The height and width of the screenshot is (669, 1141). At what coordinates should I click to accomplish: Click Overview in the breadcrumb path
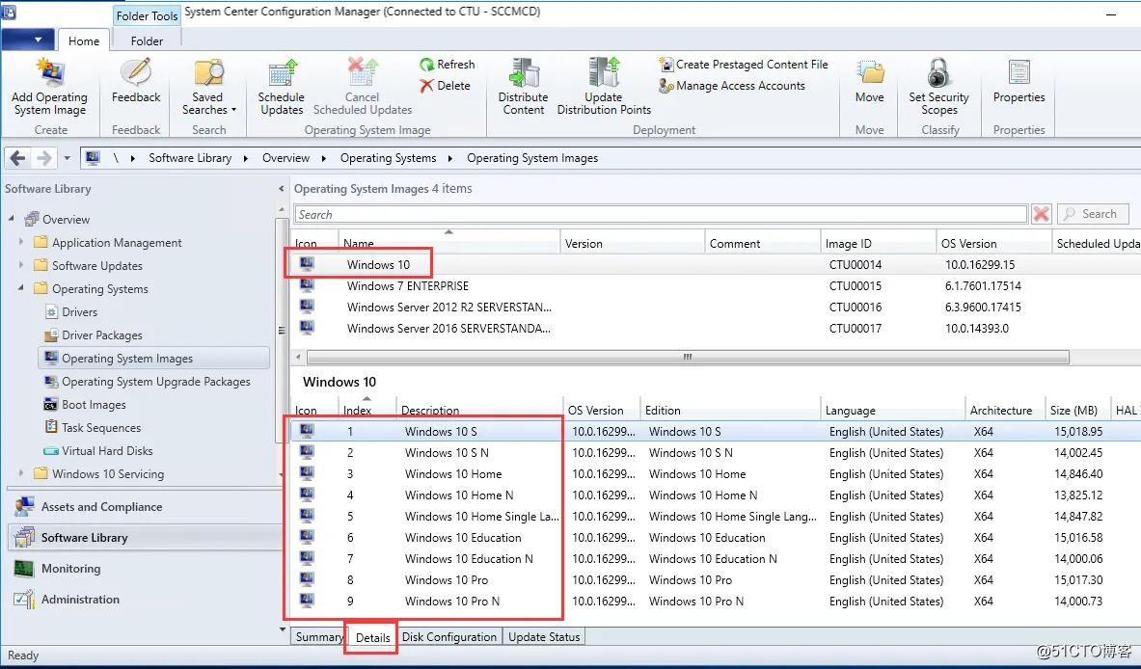pos(286,158)
